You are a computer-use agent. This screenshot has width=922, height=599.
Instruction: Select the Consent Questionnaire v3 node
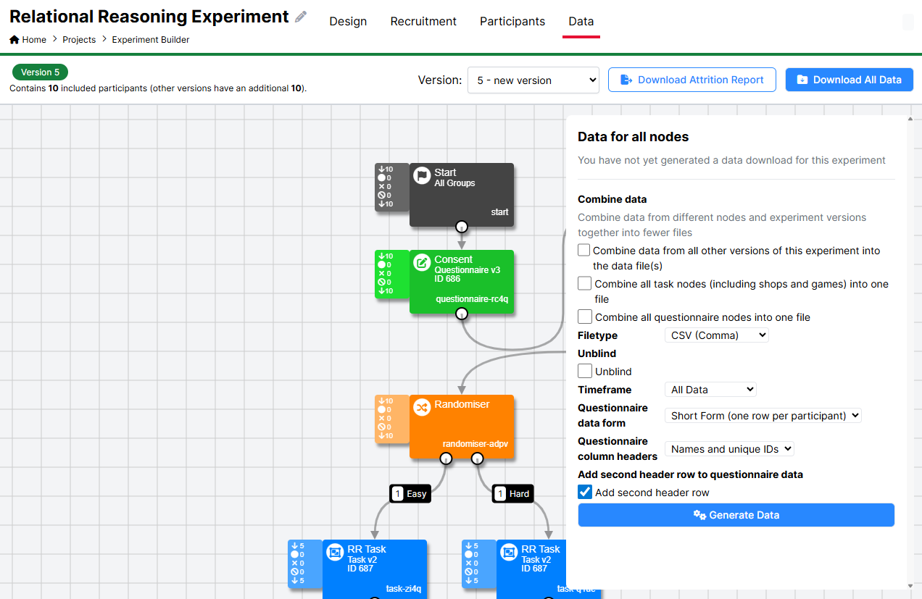click(x=462, y=281)
